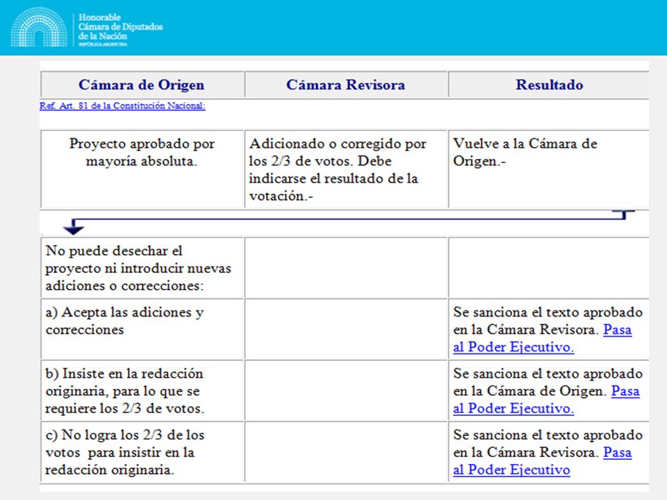Screen dimensions: 667x500
Task: Select the Vuelve a la Cámara de Origen cell
Action: (x=549, y=169)
